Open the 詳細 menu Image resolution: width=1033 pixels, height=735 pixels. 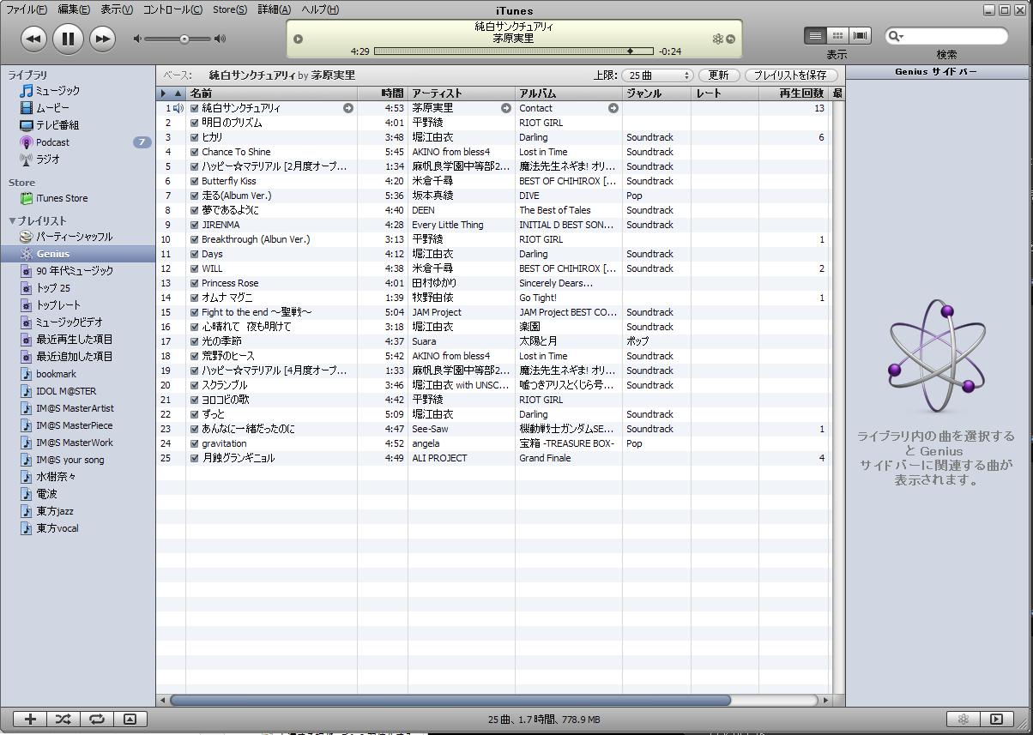click(x=275, y=9)
